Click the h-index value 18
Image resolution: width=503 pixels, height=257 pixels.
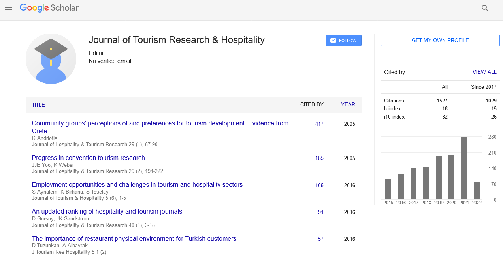point(445,109)
